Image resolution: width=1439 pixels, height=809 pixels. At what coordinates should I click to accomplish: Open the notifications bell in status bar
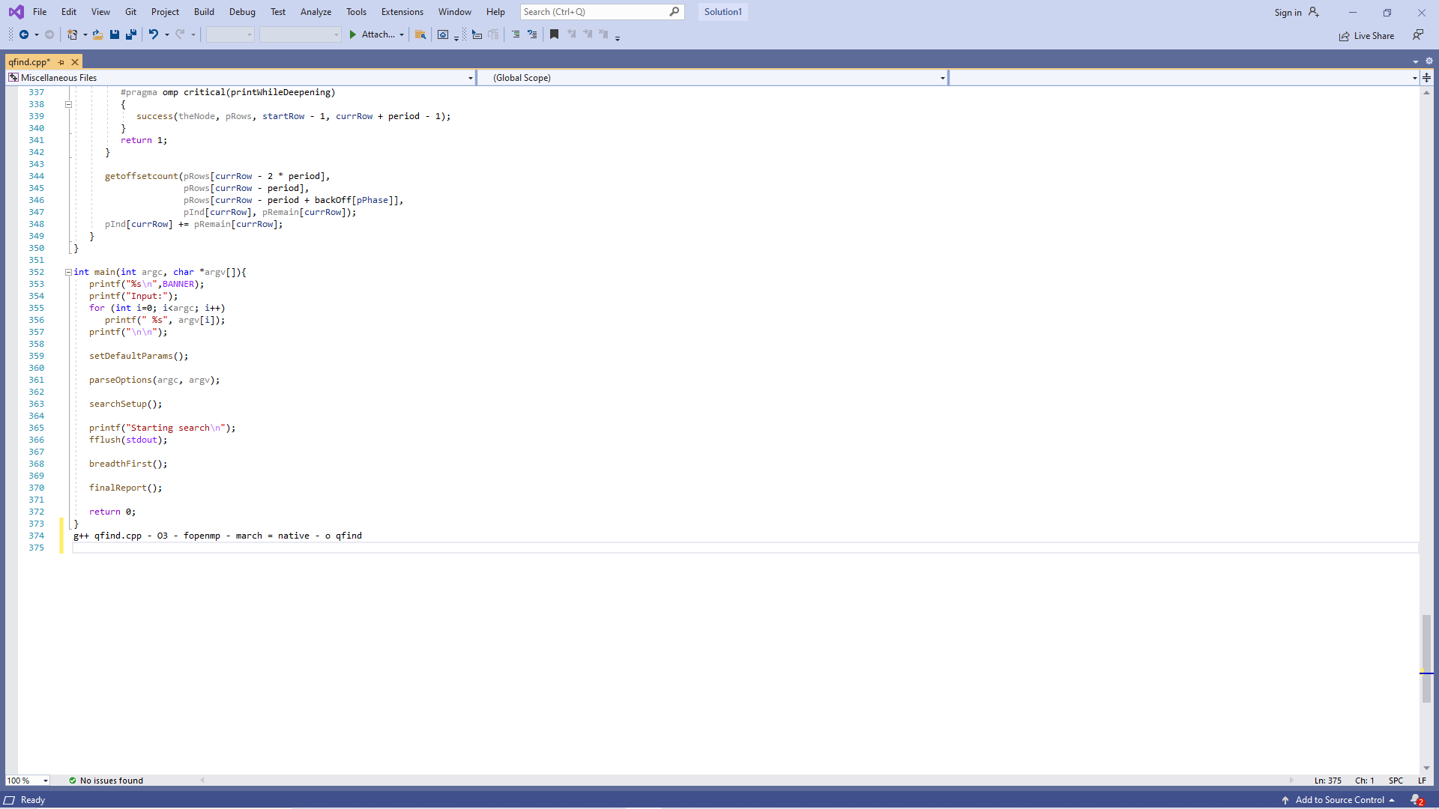pos(1417,800)
